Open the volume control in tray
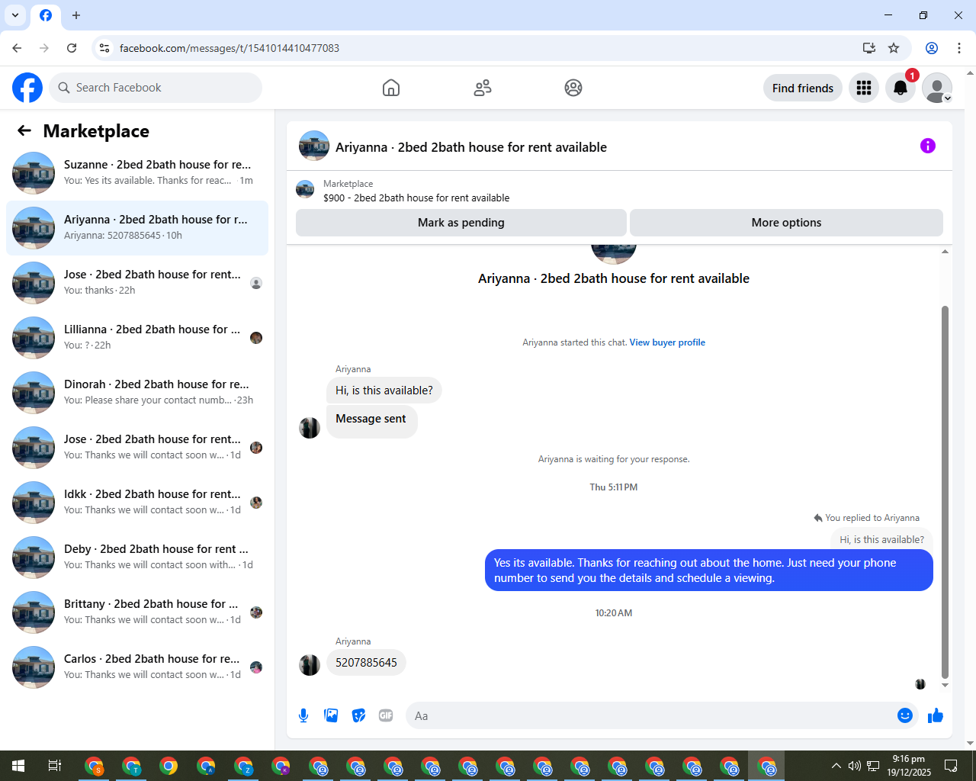This screenshot has width=976, height=781. click(855, 766)
